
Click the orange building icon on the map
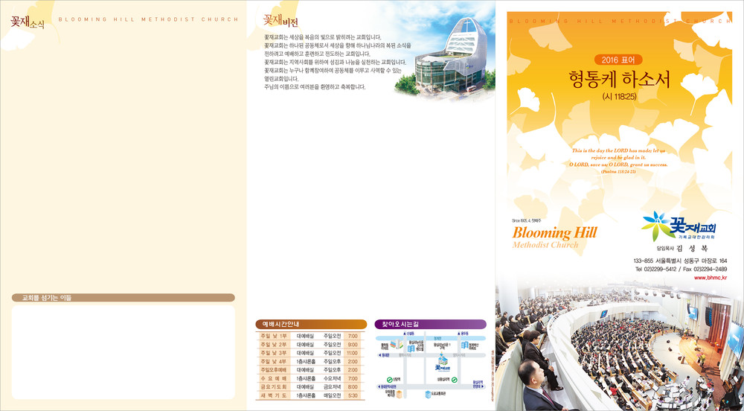click(399, 395)
